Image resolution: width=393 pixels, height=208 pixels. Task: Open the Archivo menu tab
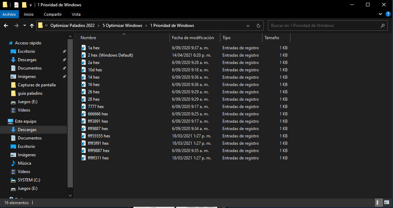[x=9, y=14]
